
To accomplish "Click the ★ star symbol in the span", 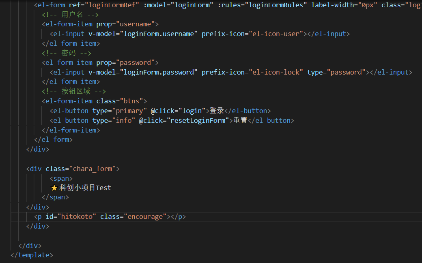I will coord(54,188).
